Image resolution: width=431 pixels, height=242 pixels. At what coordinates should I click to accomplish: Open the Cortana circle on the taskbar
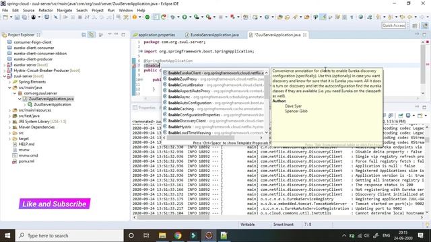[131, 235]
